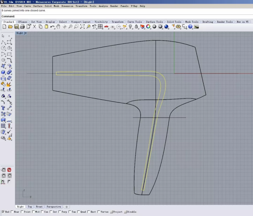This screenshot has width=253, height=216.
Task: Enable the End object snap checkbox
Action: click(3, 212)
